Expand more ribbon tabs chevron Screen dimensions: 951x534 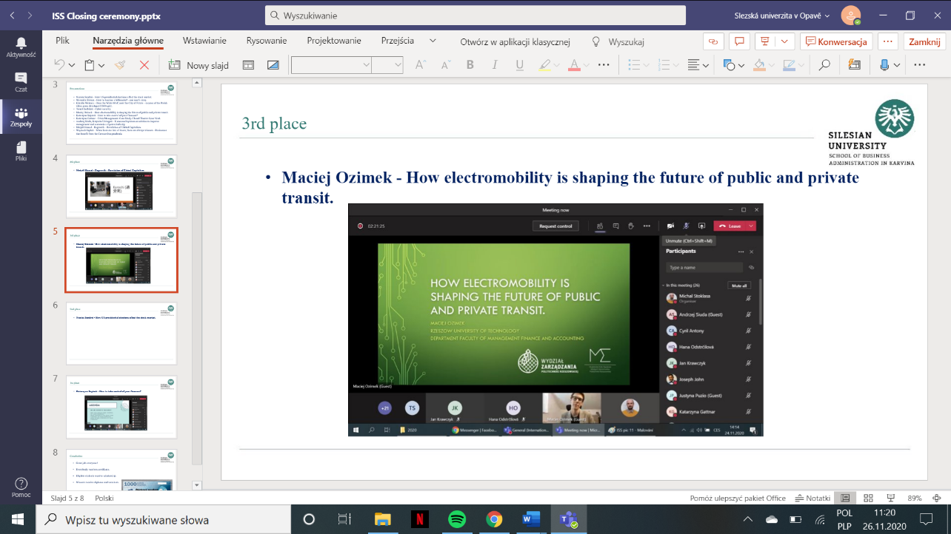click(433, 41)
